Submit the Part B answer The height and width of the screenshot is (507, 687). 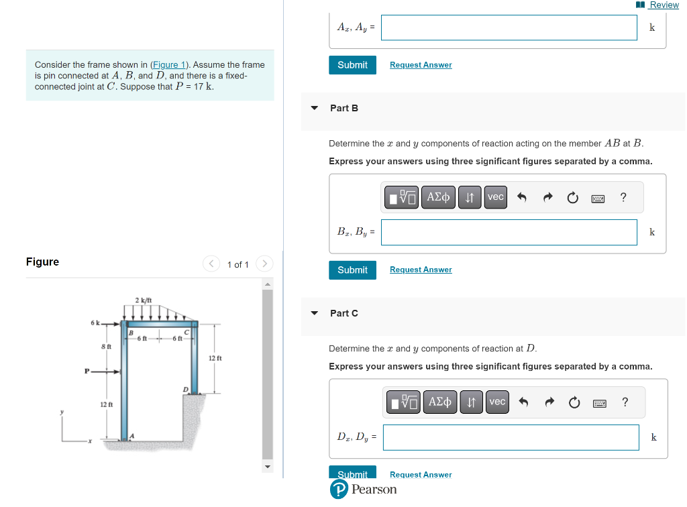[352, 270]
